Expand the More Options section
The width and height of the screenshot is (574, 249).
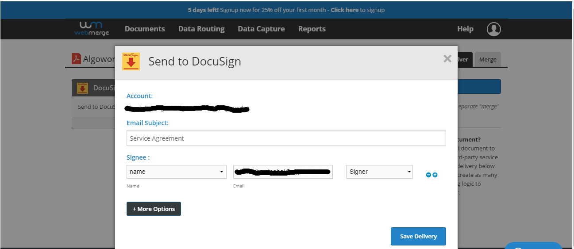pos(154,209)
